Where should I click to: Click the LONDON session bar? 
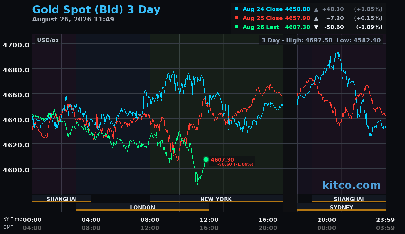click(x=143, y=207)
